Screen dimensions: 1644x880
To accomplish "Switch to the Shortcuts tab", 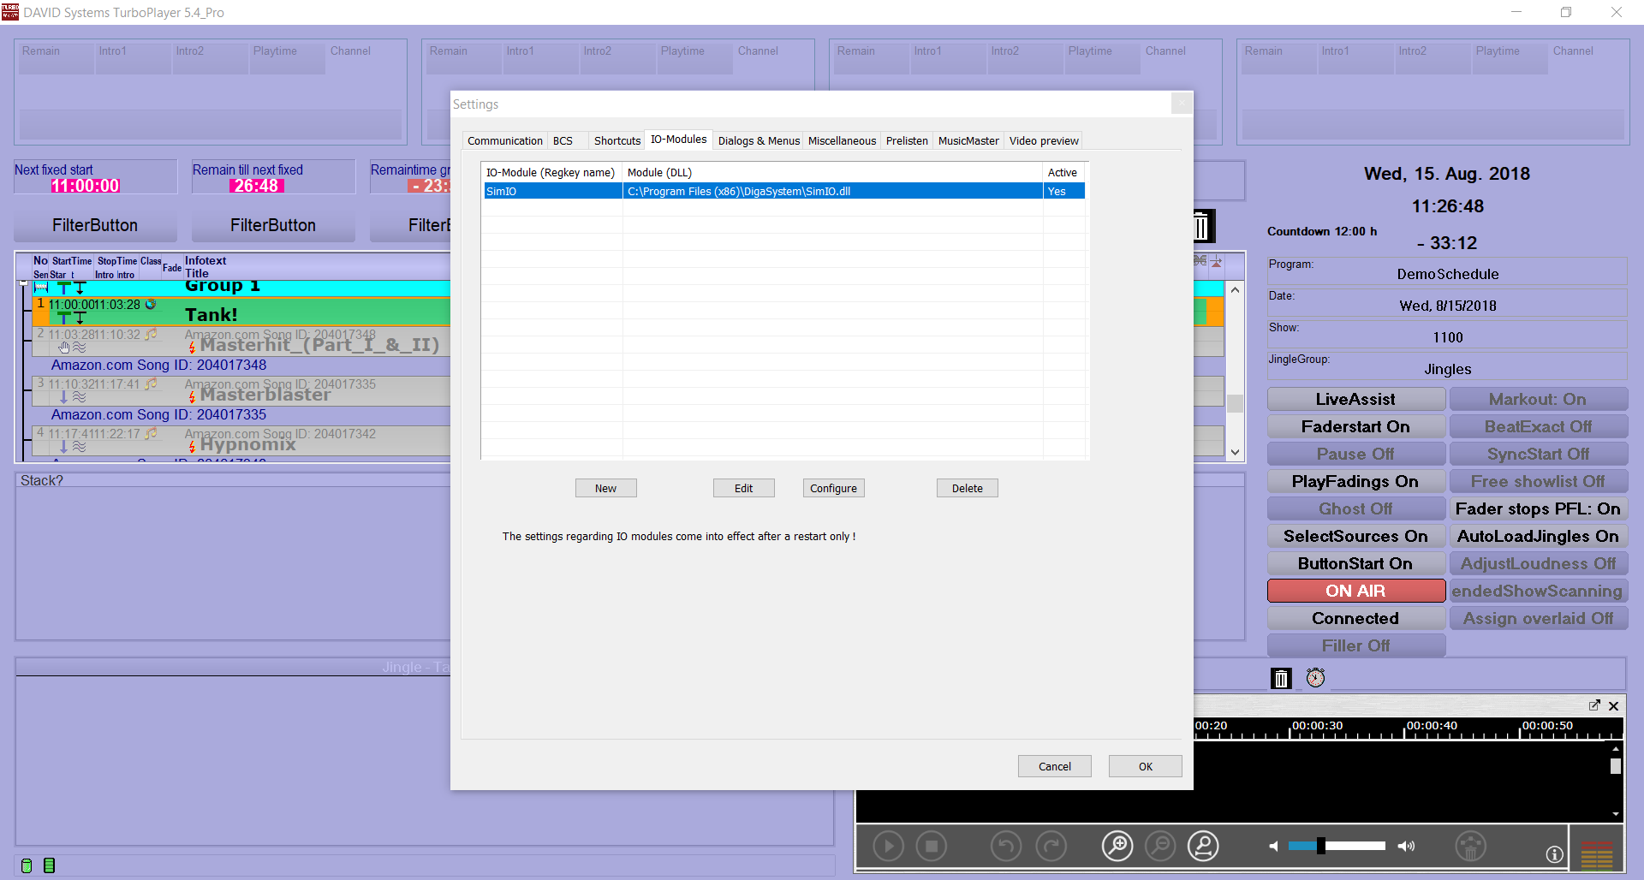I will click(x=616, y=140).
